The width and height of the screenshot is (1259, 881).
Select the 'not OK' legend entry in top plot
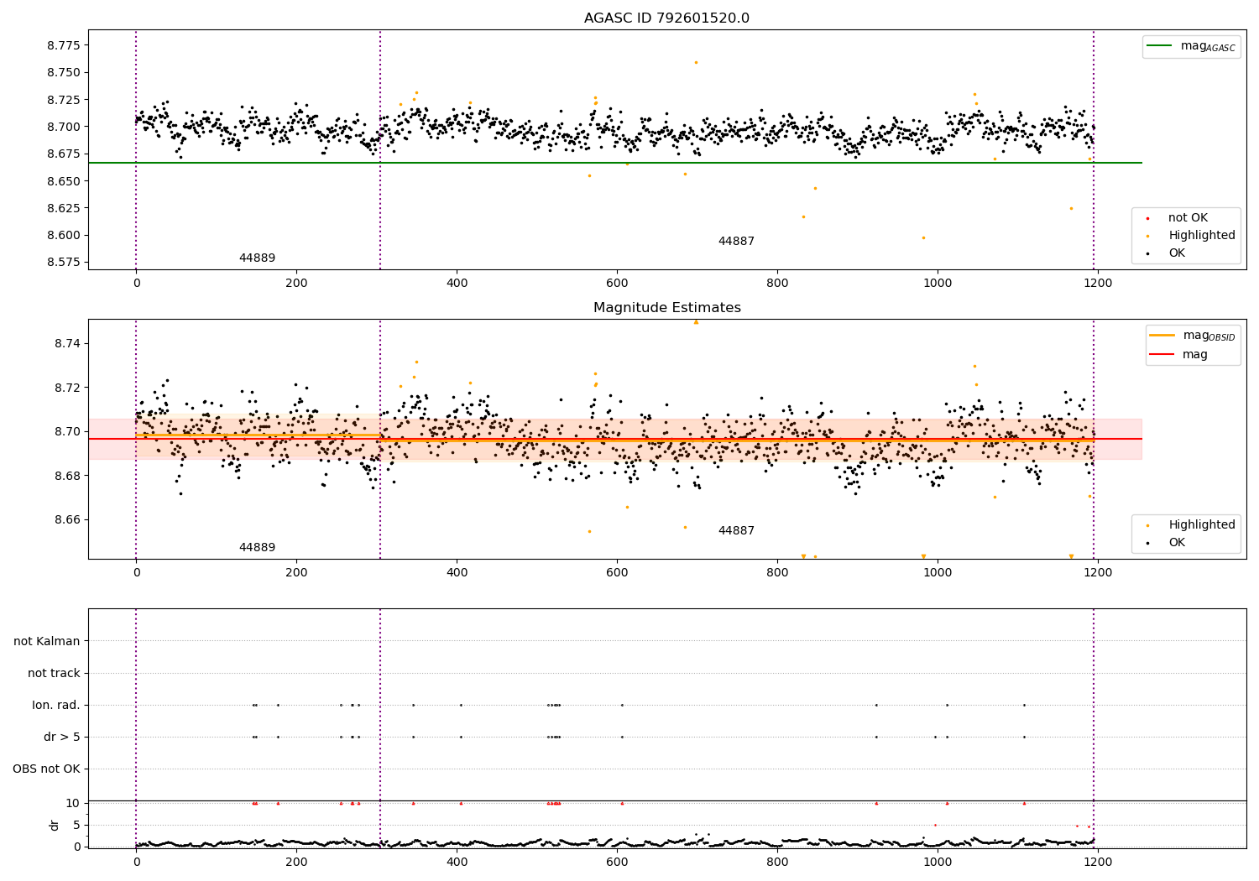coord(1187,217)
